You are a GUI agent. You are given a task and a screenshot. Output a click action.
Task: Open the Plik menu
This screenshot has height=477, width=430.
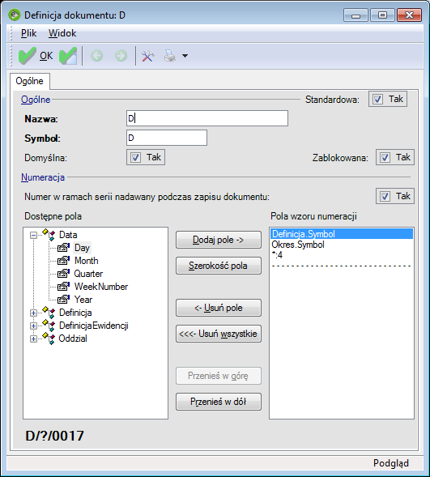pos(28,33)
